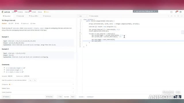Open the Explore nav item
The height and width of the screenshot is (103, 184).
click(x=14, y=12)
